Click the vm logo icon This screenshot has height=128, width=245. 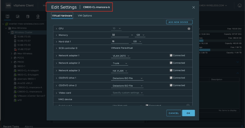(8, 5)
